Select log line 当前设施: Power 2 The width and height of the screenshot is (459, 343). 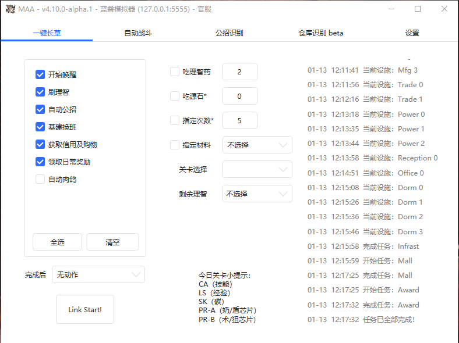pos(366,144)
